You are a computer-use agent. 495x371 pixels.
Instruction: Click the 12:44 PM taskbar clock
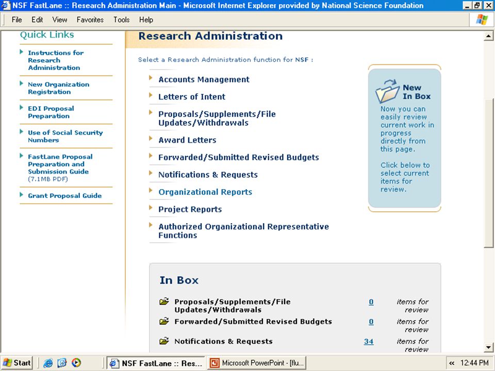pyautogui.click(x=474, y=363)
